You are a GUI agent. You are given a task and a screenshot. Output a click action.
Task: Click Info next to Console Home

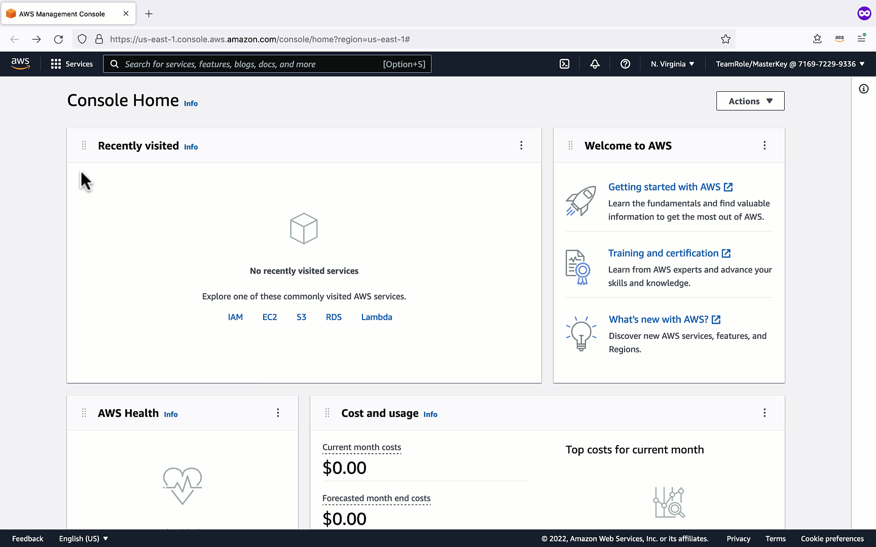click(191, 103)
